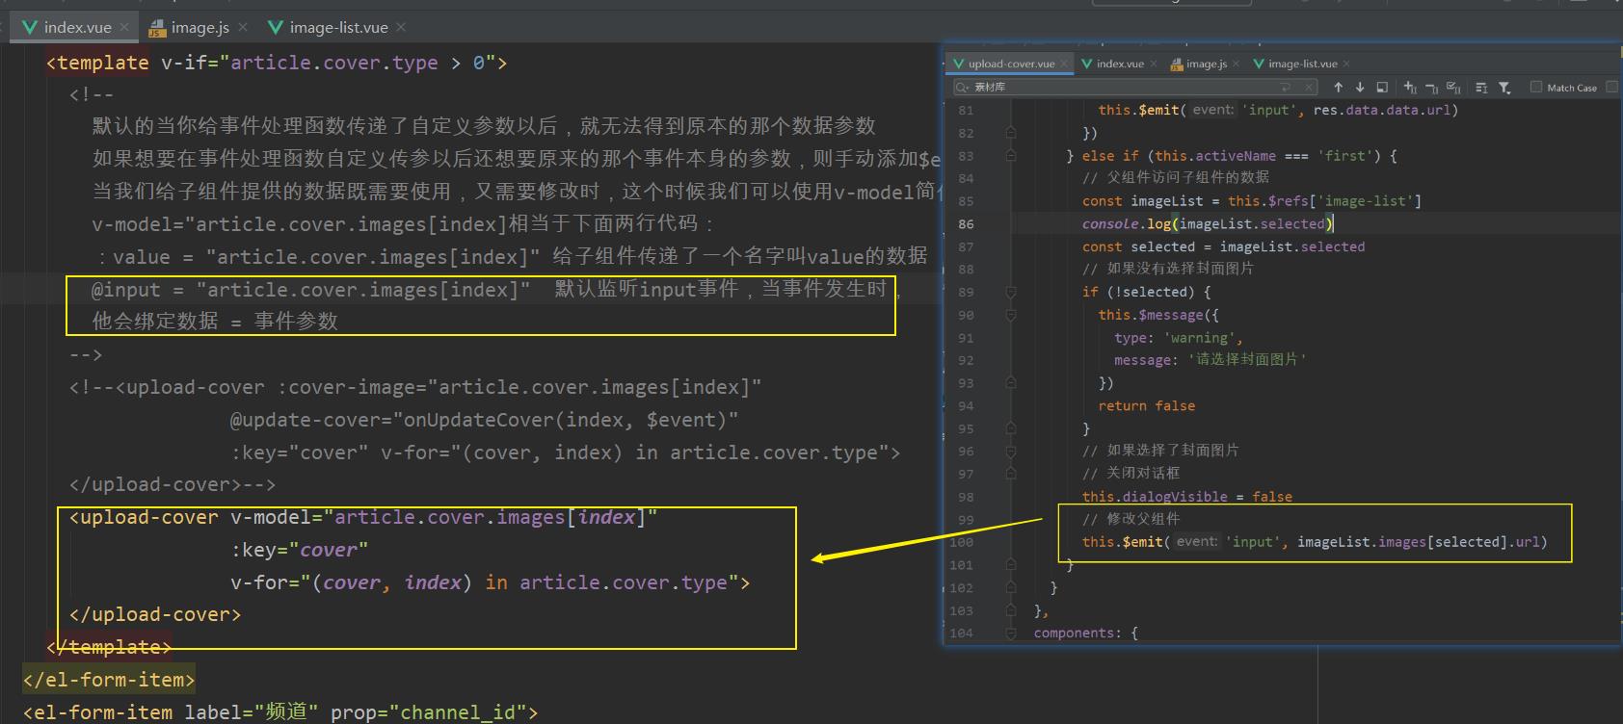
Task: Fold the if block at line 89
Action: click(1011, 292)
